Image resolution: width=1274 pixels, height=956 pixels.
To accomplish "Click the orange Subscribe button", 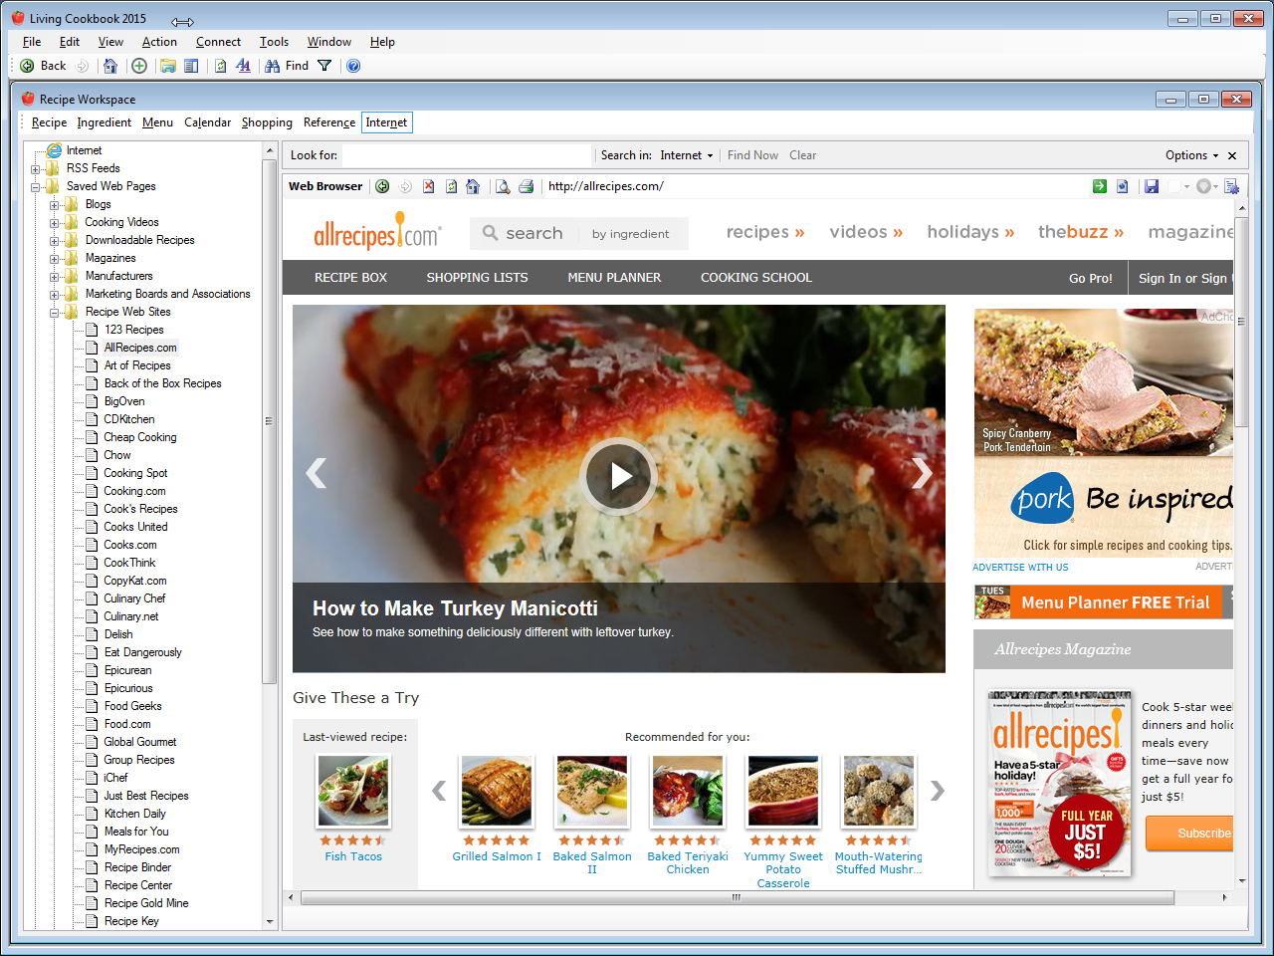I will [x=1189, y=834].
